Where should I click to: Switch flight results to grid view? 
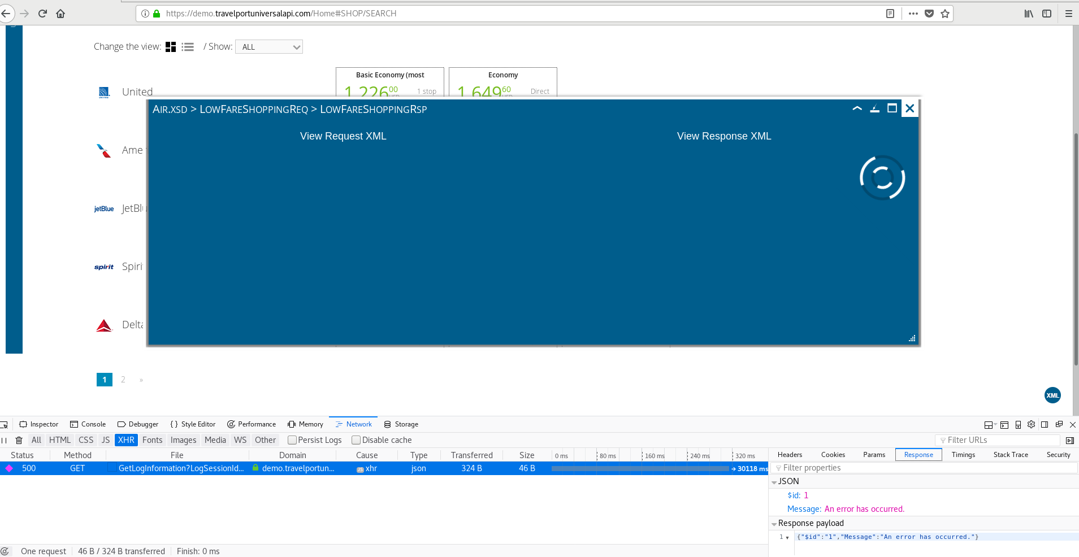click(x=170, y=46)
